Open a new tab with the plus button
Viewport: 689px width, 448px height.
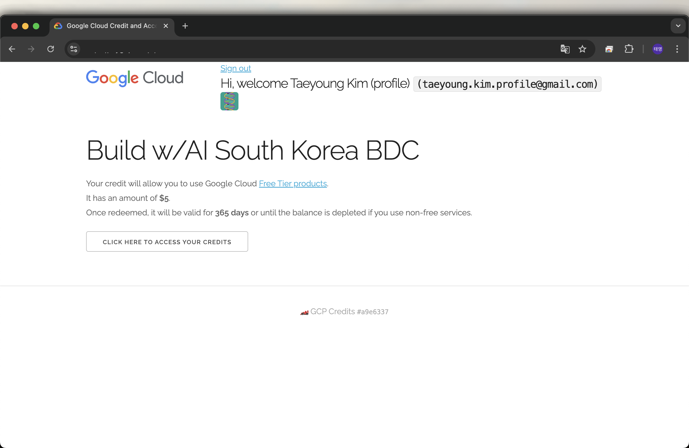[x=185, y=26]
